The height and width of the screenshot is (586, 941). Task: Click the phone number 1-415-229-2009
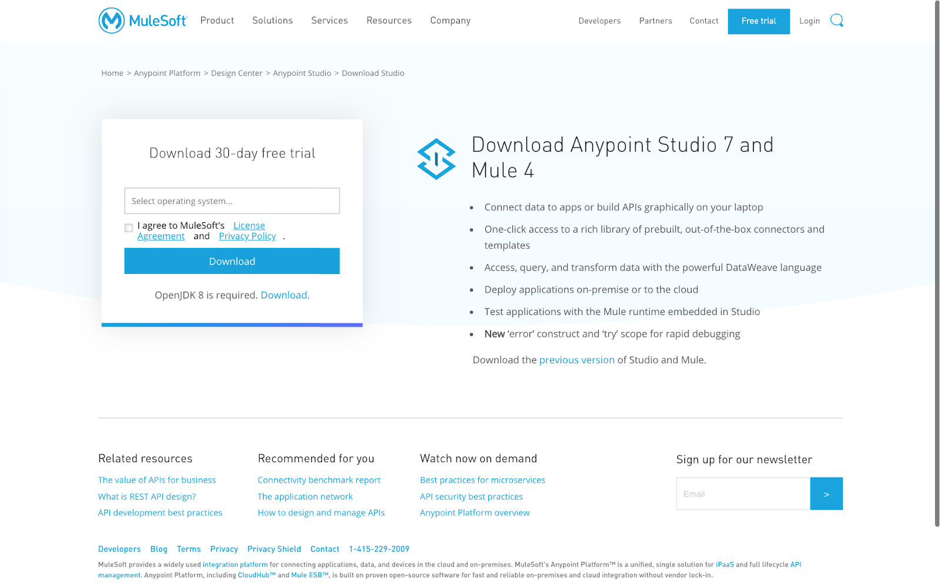click(379, 549)
